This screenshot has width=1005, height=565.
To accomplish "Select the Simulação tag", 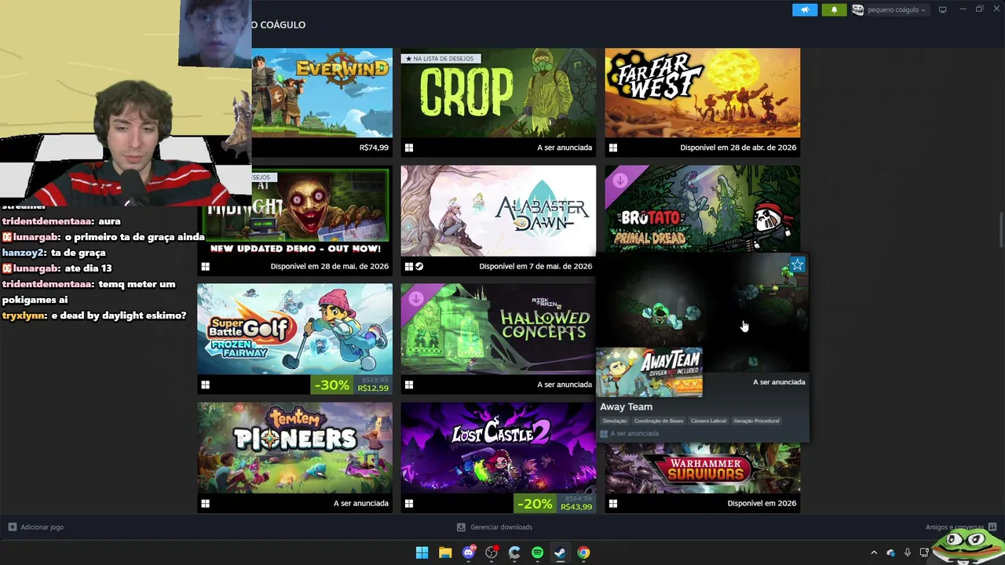I will [615, 421].
